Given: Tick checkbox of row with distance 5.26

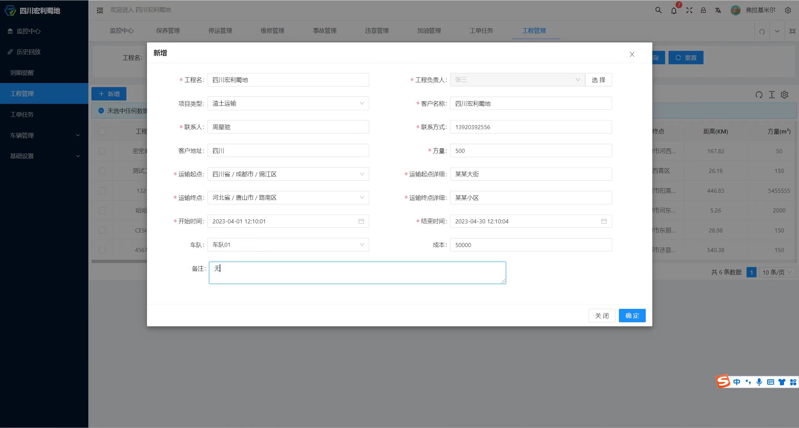Looking at the screenshot, I should tap(102, 210).
